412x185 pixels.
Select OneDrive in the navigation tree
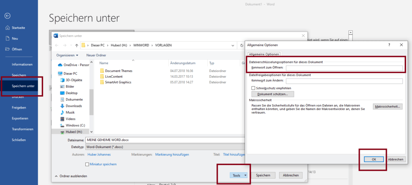click(74, 65)
